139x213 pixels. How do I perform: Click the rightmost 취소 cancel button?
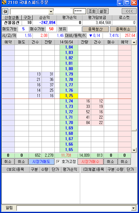coord(124,162)
